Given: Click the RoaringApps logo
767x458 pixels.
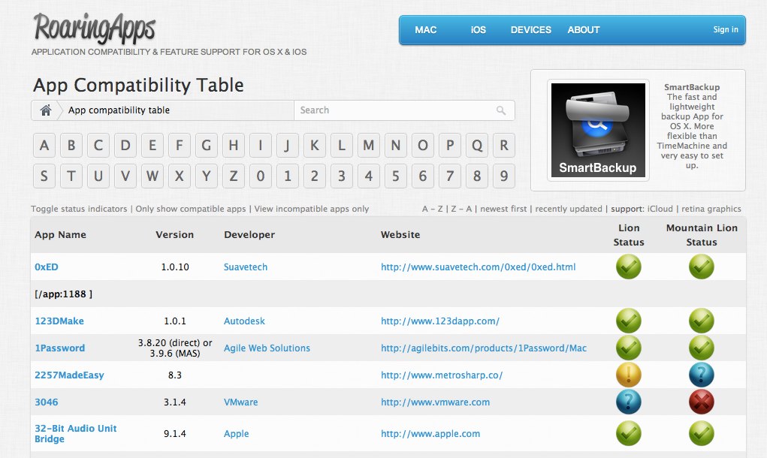Looking at the screenshot, I should tap(95, 27).
